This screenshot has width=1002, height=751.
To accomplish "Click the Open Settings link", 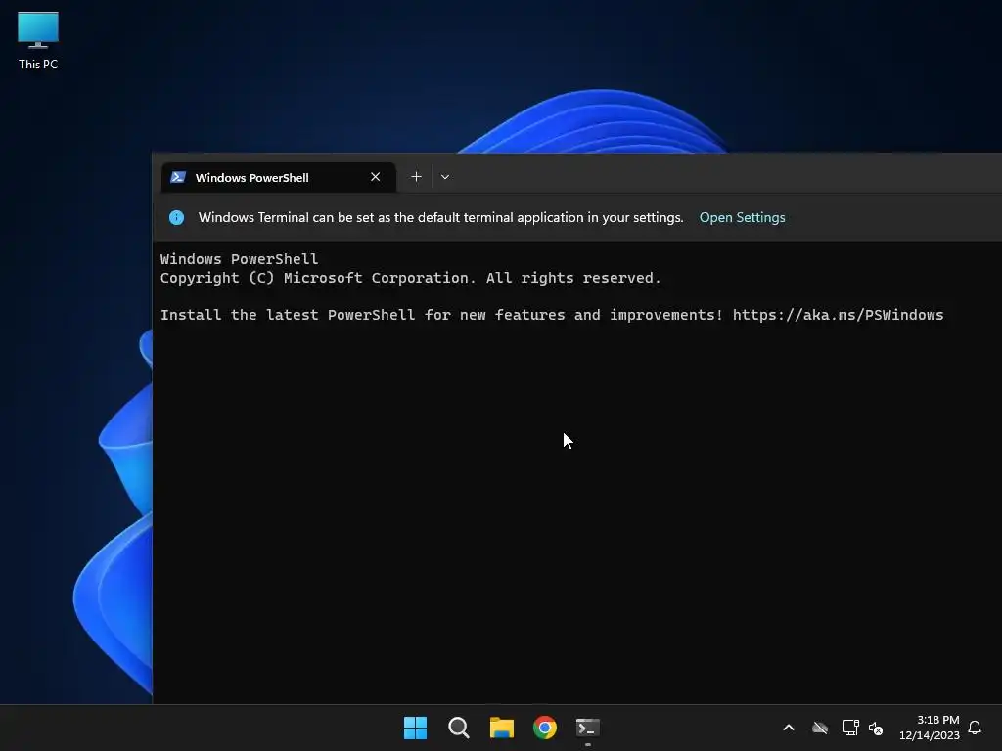I will coord(742,217).
